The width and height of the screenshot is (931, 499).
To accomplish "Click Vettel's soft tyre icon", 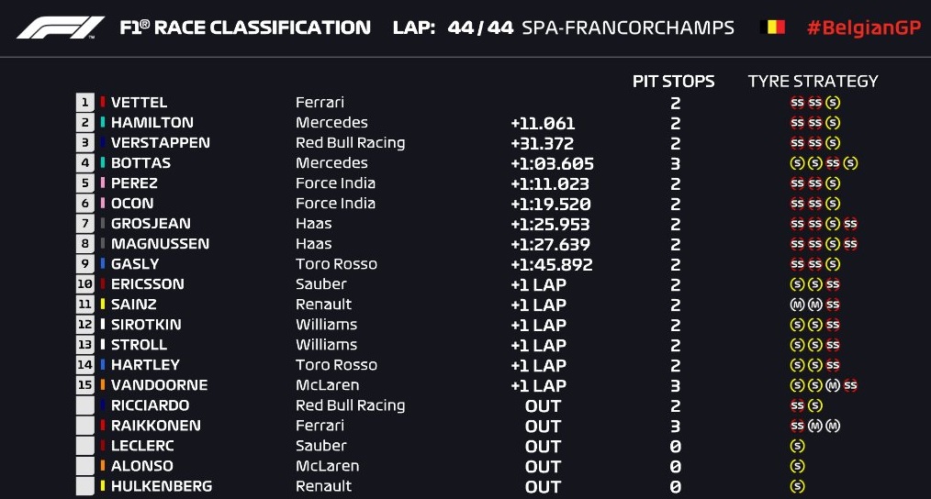I will pyautogui.click(x=832, y=103).
